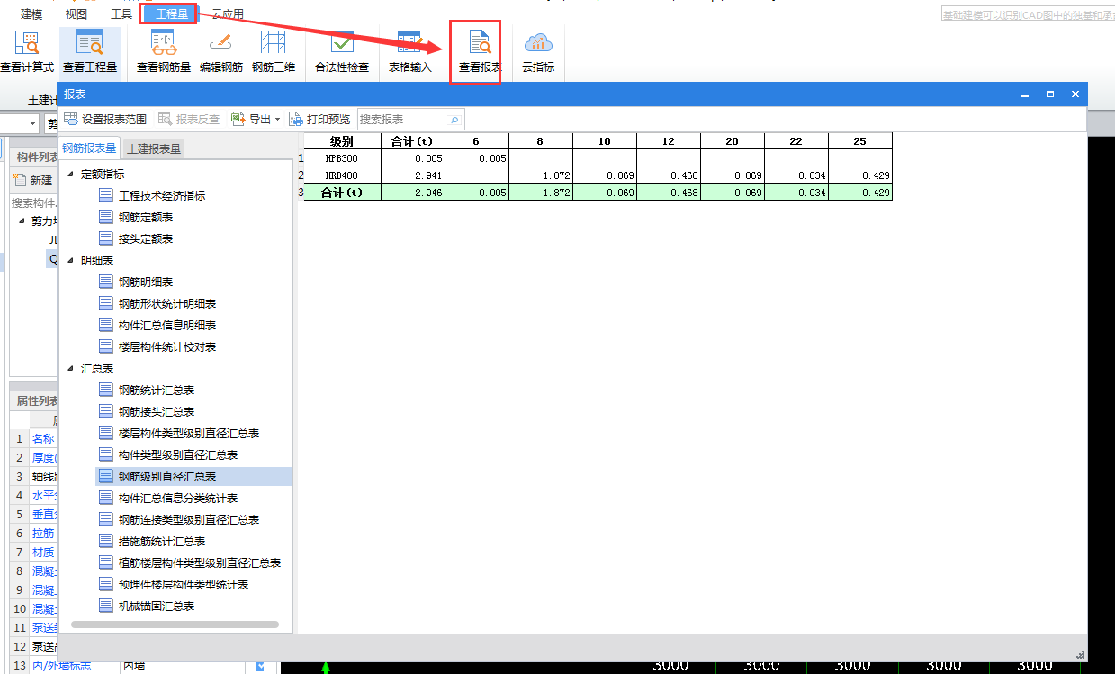Click the HPB300 row cell

pyautogui.click(x=342, y=158)
